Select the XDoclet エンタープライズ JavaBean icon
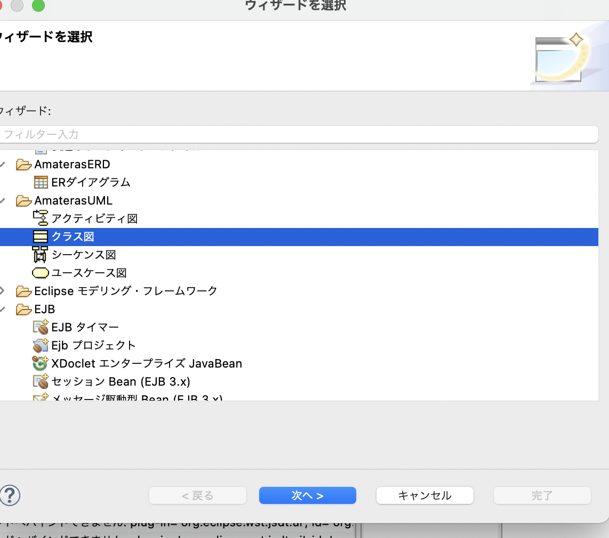Viewport: 609px width, 538px height. [40, 363]
